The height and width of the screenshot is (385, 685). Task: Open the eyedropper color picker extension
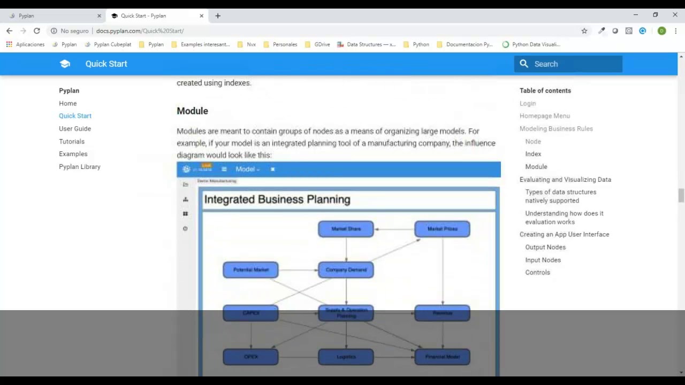[x=602, y=31]
